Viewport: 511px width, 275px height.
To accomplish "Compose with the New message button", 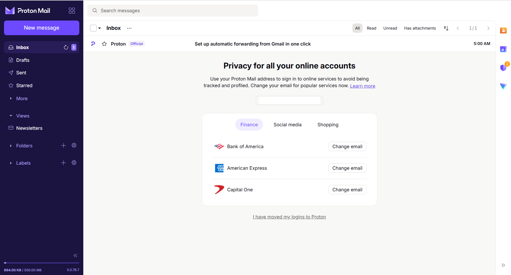I will [42, 28].
